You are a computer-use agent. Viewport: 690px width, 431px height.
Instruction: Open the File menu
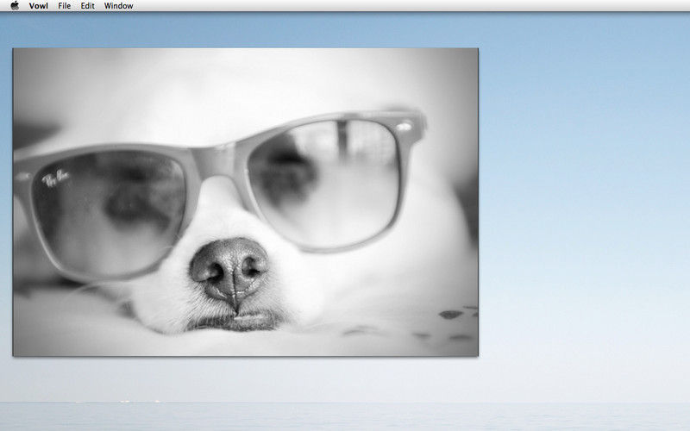65,5
